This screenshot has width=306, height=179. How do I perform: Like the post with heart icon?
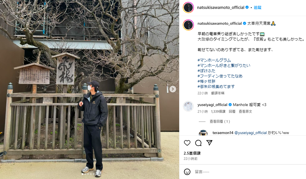click(x=187, y=143)
